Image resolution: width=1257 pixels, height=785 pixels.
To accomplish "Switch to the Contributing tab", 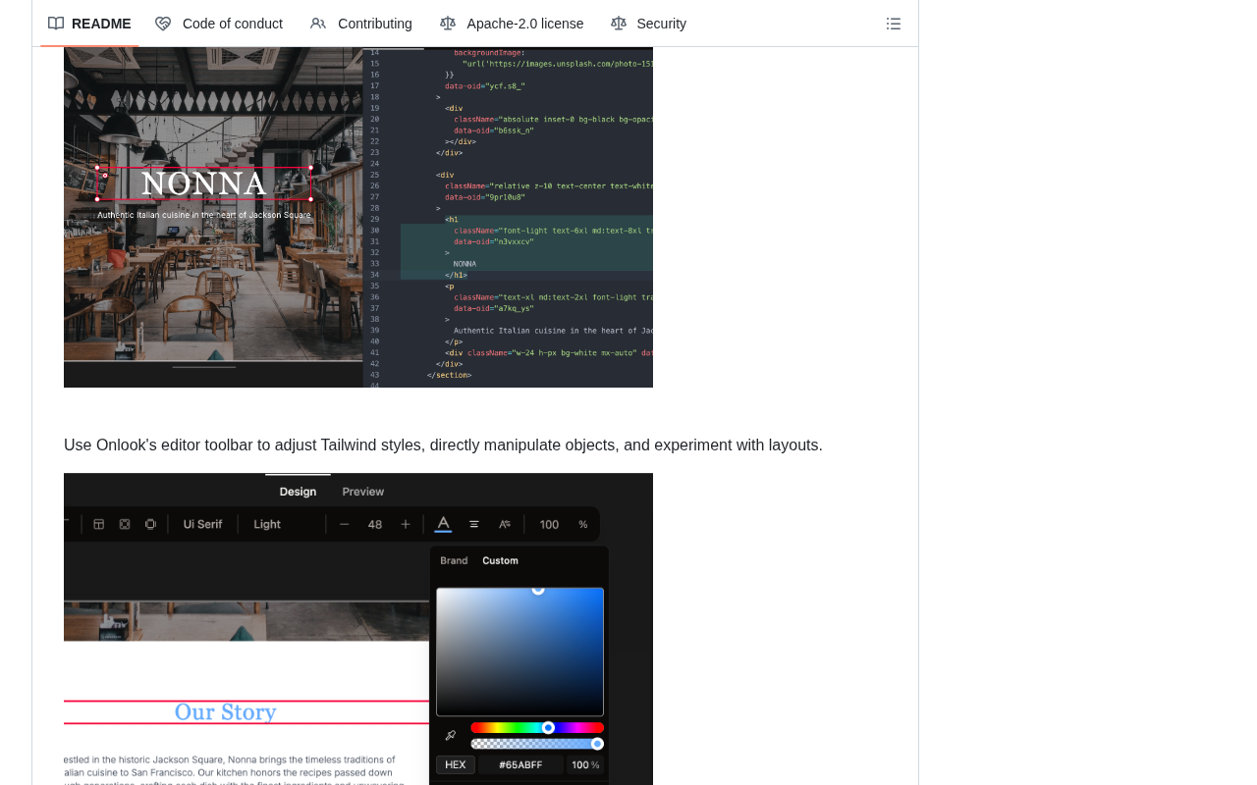I will [x=361, y=24].
